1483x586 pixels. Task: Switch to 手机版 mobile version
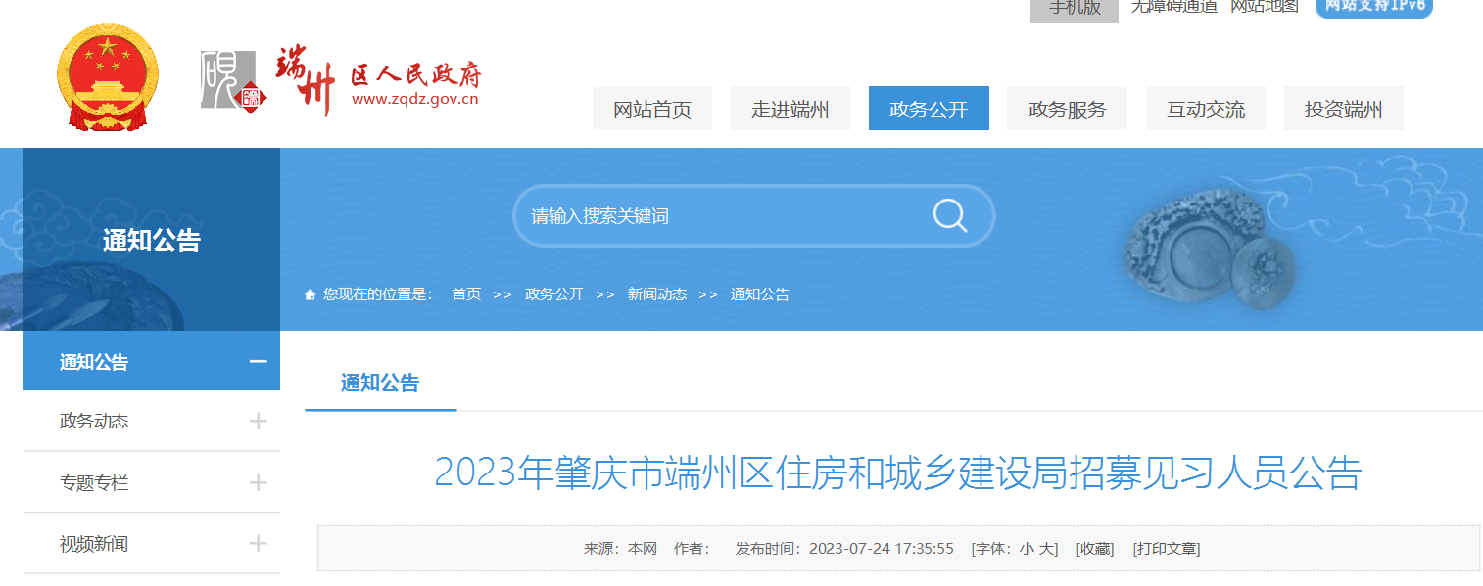[1075, 9]
